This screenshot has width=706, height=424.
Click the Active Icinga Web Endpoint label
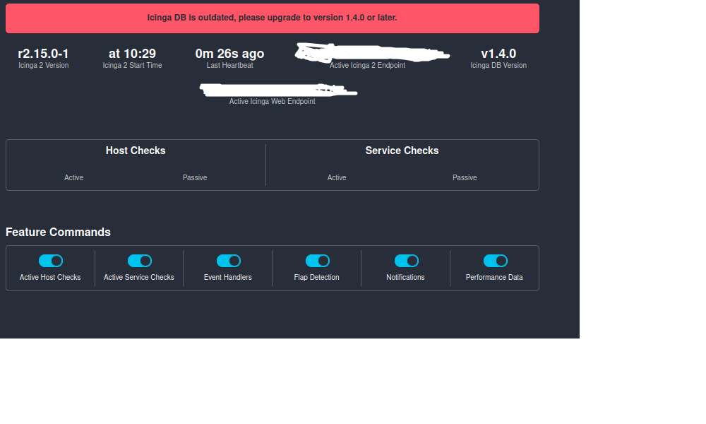point(272,101)
